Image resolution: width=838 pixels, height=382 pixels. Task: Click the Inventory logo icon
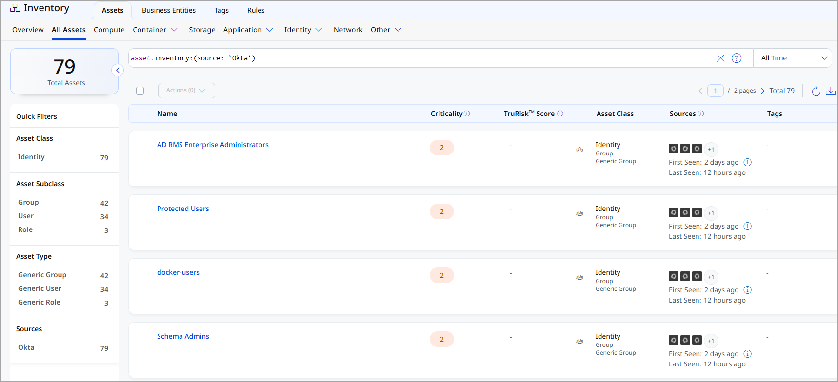click(15, 8)
